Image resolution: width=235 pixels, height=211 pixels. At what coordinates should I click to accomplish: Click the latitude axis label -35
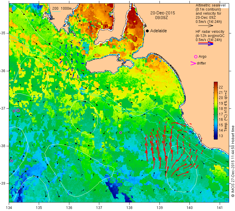point(3,33)
